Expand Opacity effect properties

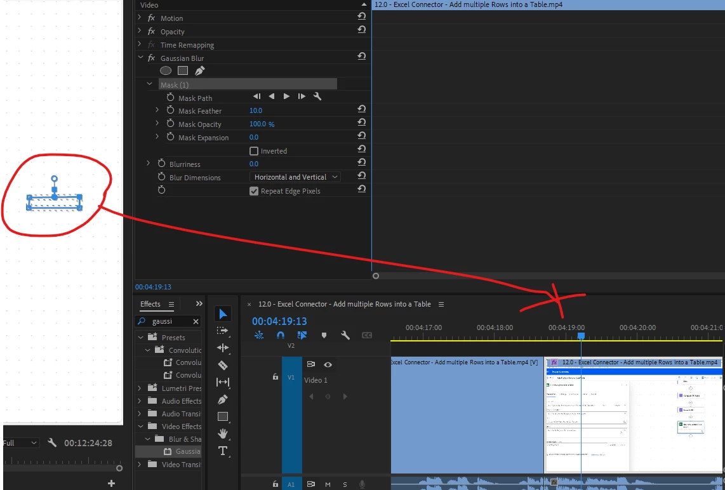[x=140, y=30]
